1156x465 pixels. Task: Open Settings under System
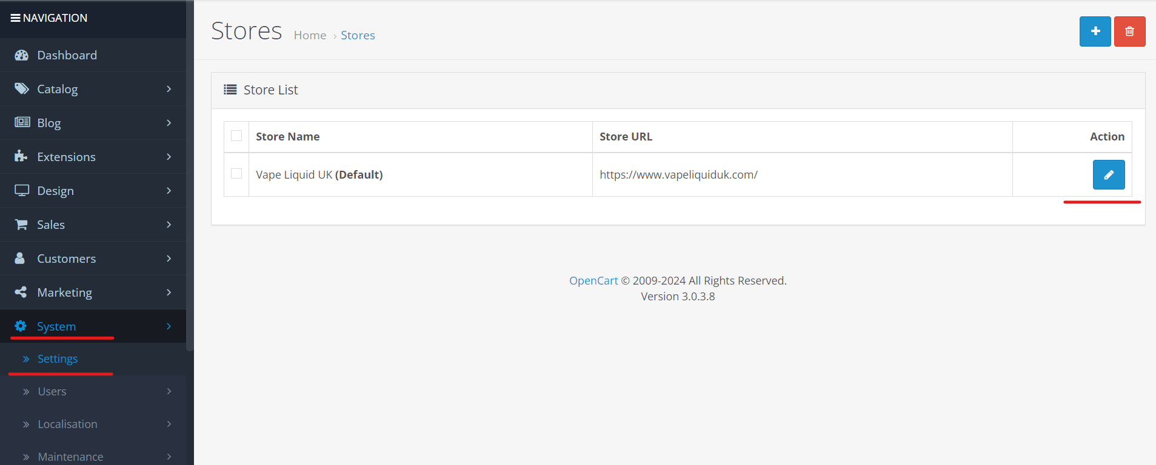click(x=93, y=359)
